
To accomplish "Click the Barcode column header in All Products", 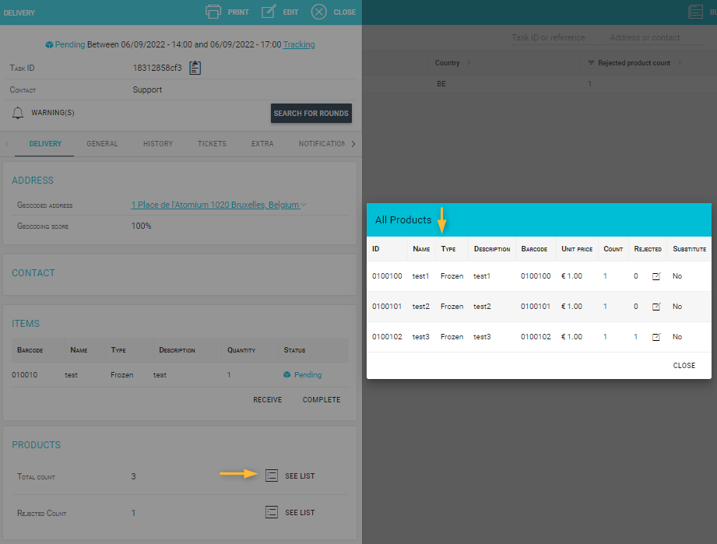I will (534, 249).
